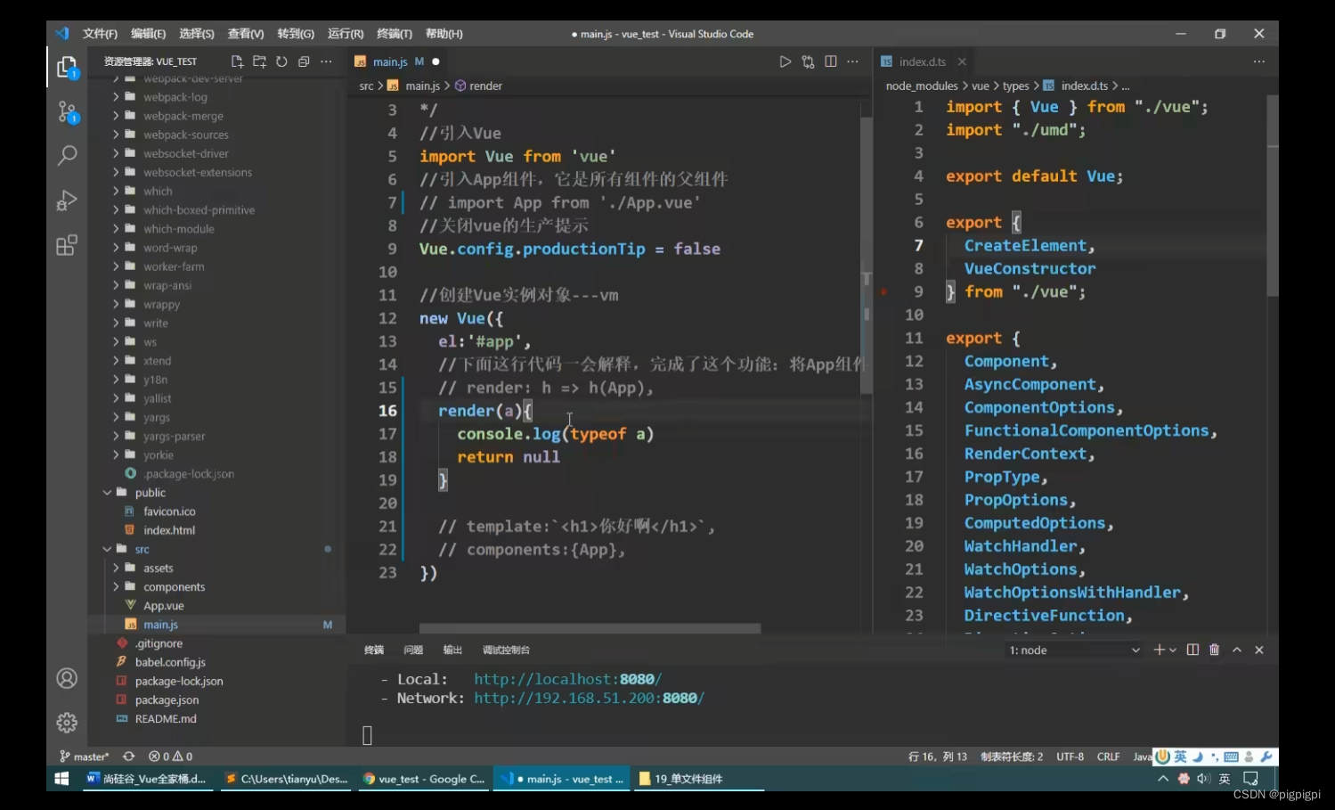Viewport: 1335px width, 810px height.
Task: Go to line via 行 16, 列 13
Action: [937, 756]
